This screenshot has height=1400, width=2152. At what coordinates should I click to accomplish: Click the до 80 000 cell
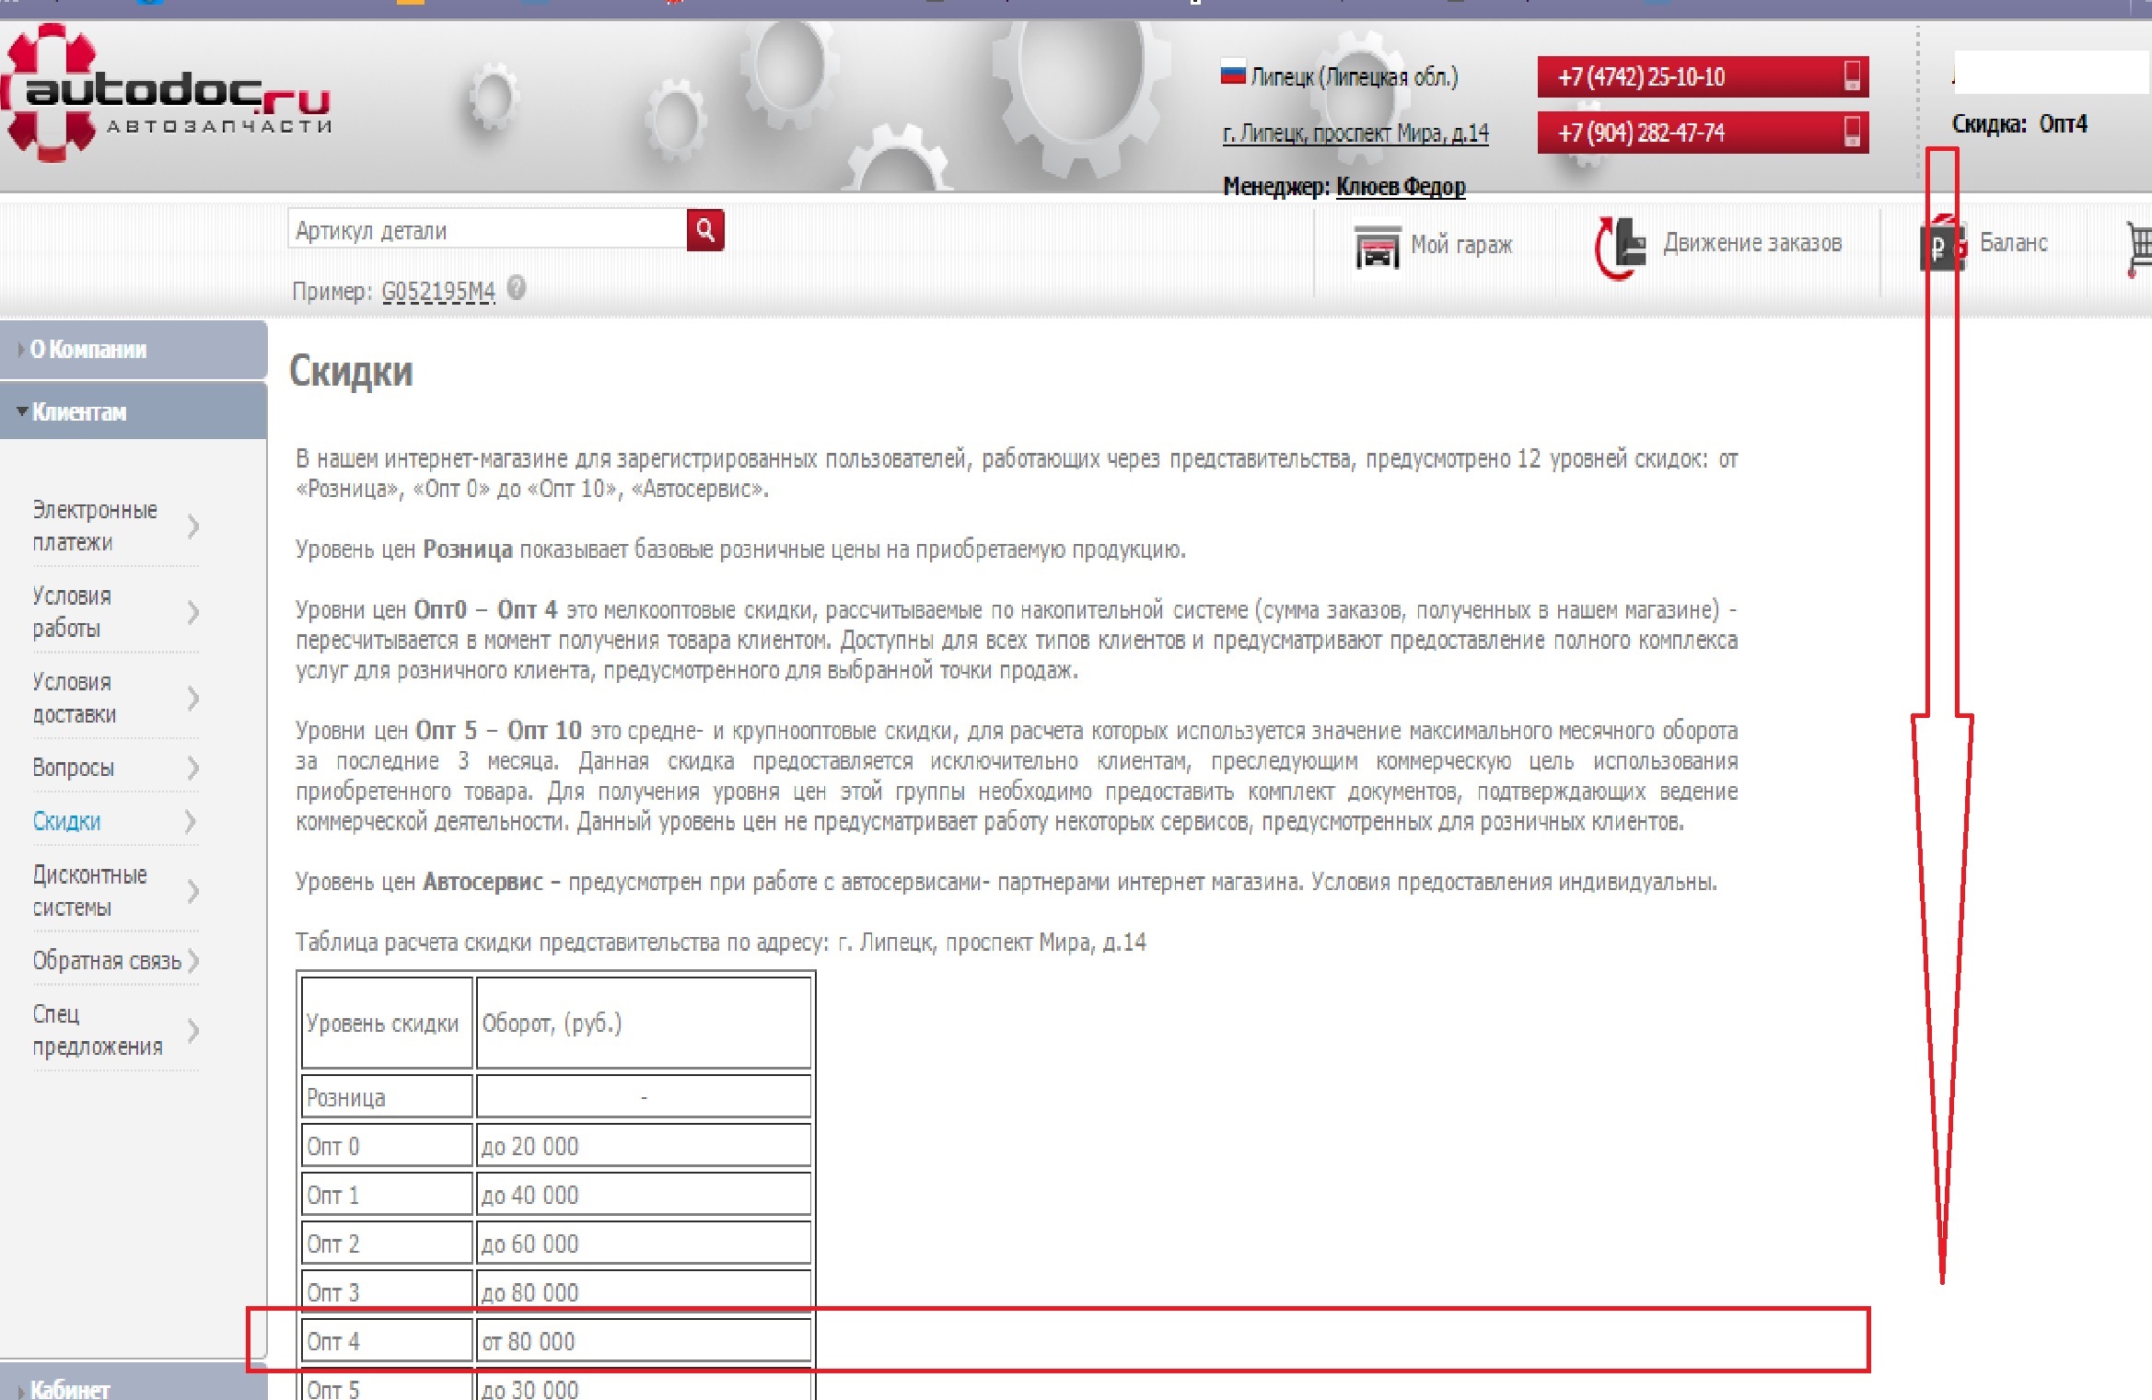(x=644, y=1291)
